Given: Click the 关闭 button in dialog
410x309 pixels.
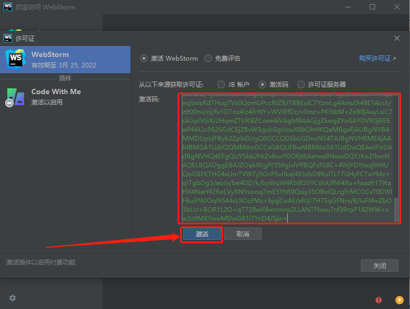Looking at the screenshot, I should (x=379, y=266).
